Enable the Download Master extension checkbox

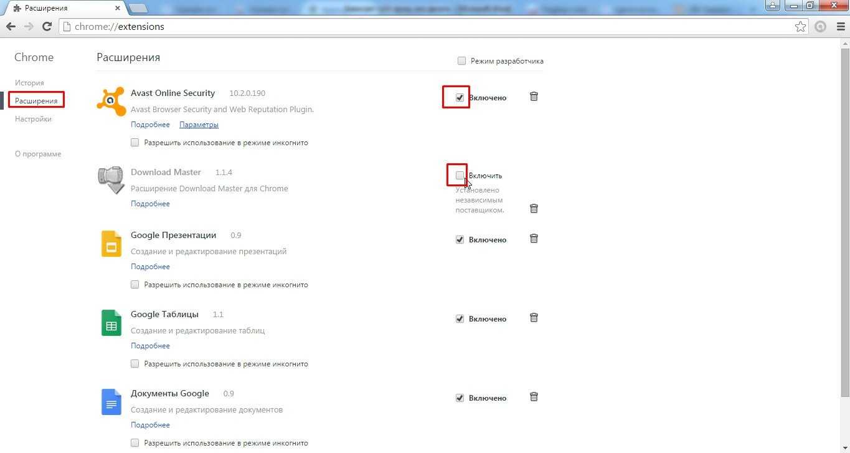point(460,175)
